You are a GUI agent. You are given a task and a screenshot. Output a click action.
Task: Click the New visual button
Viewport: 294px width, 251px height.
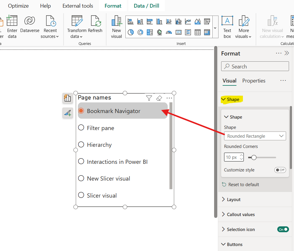(x=116, y=26)
